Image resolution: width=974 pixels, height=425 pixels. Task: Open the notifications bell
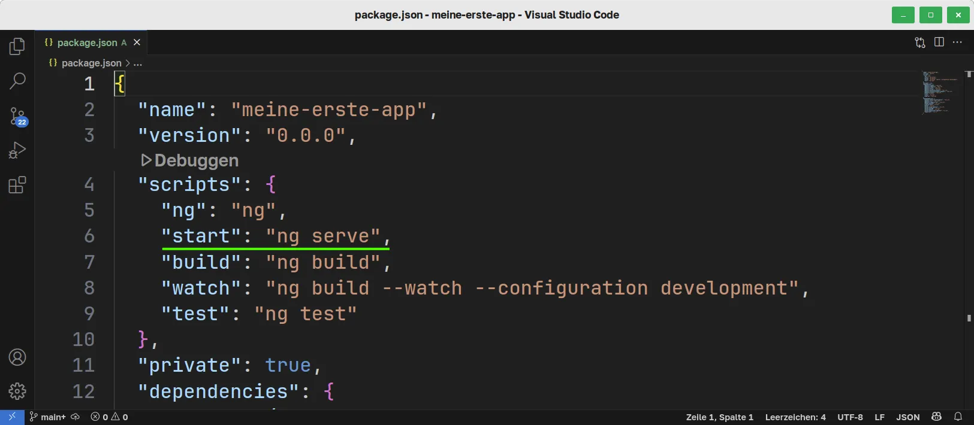958,417
